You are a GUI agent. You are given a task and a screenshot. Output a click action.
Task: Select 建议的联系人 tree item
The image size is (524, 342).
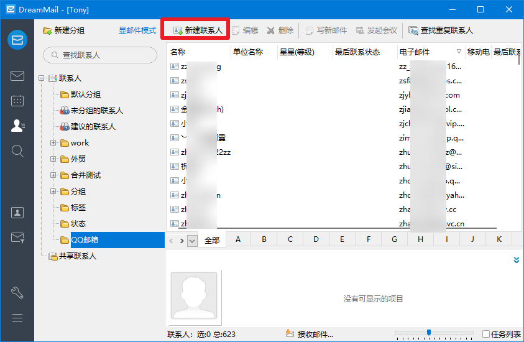[x=88, y=126]
